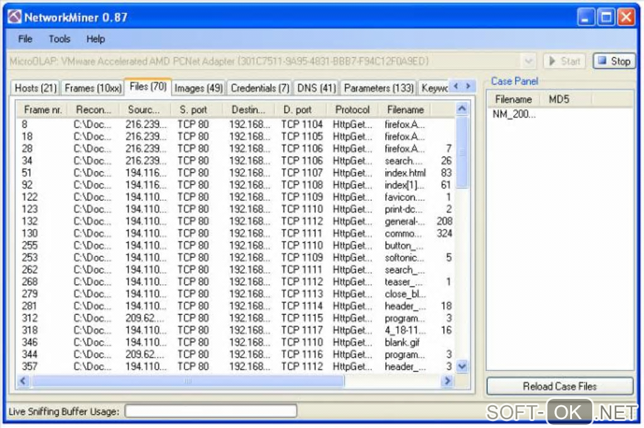Select the softonic... file row
Screen dimensions: 644x428
point(236,258)
